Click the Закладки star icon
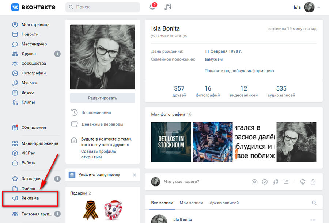 tap(15, 179)
